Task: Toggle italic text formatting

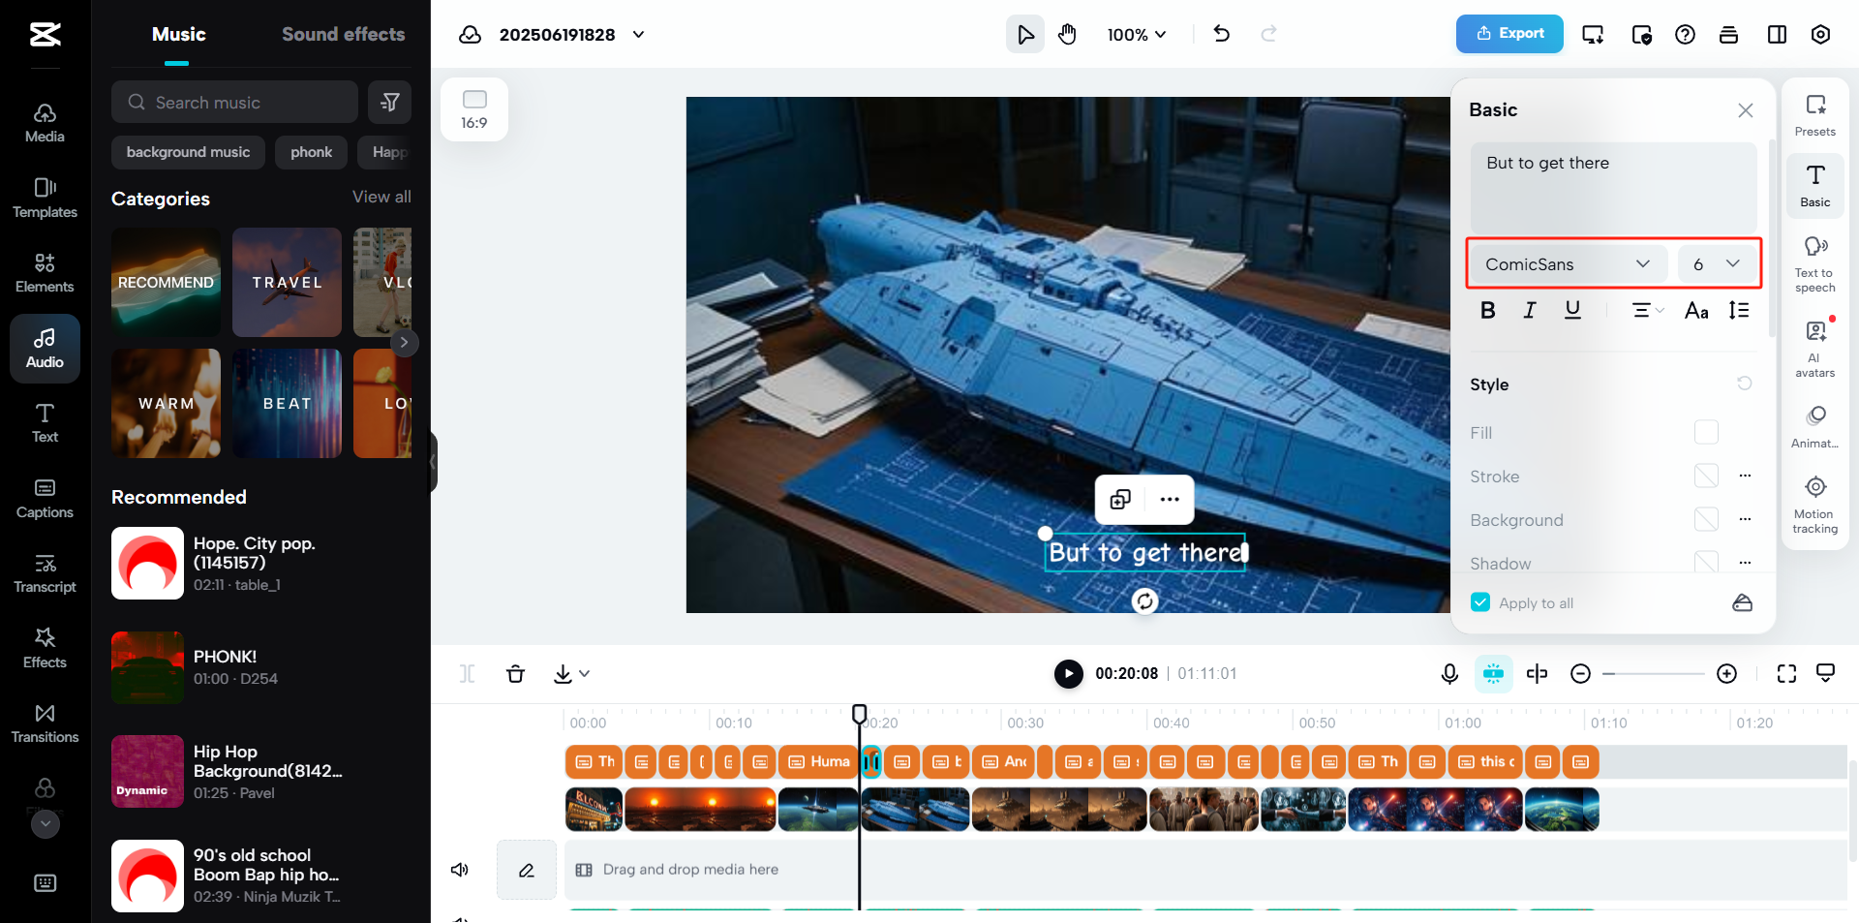Action: [x=1530, y=310]
